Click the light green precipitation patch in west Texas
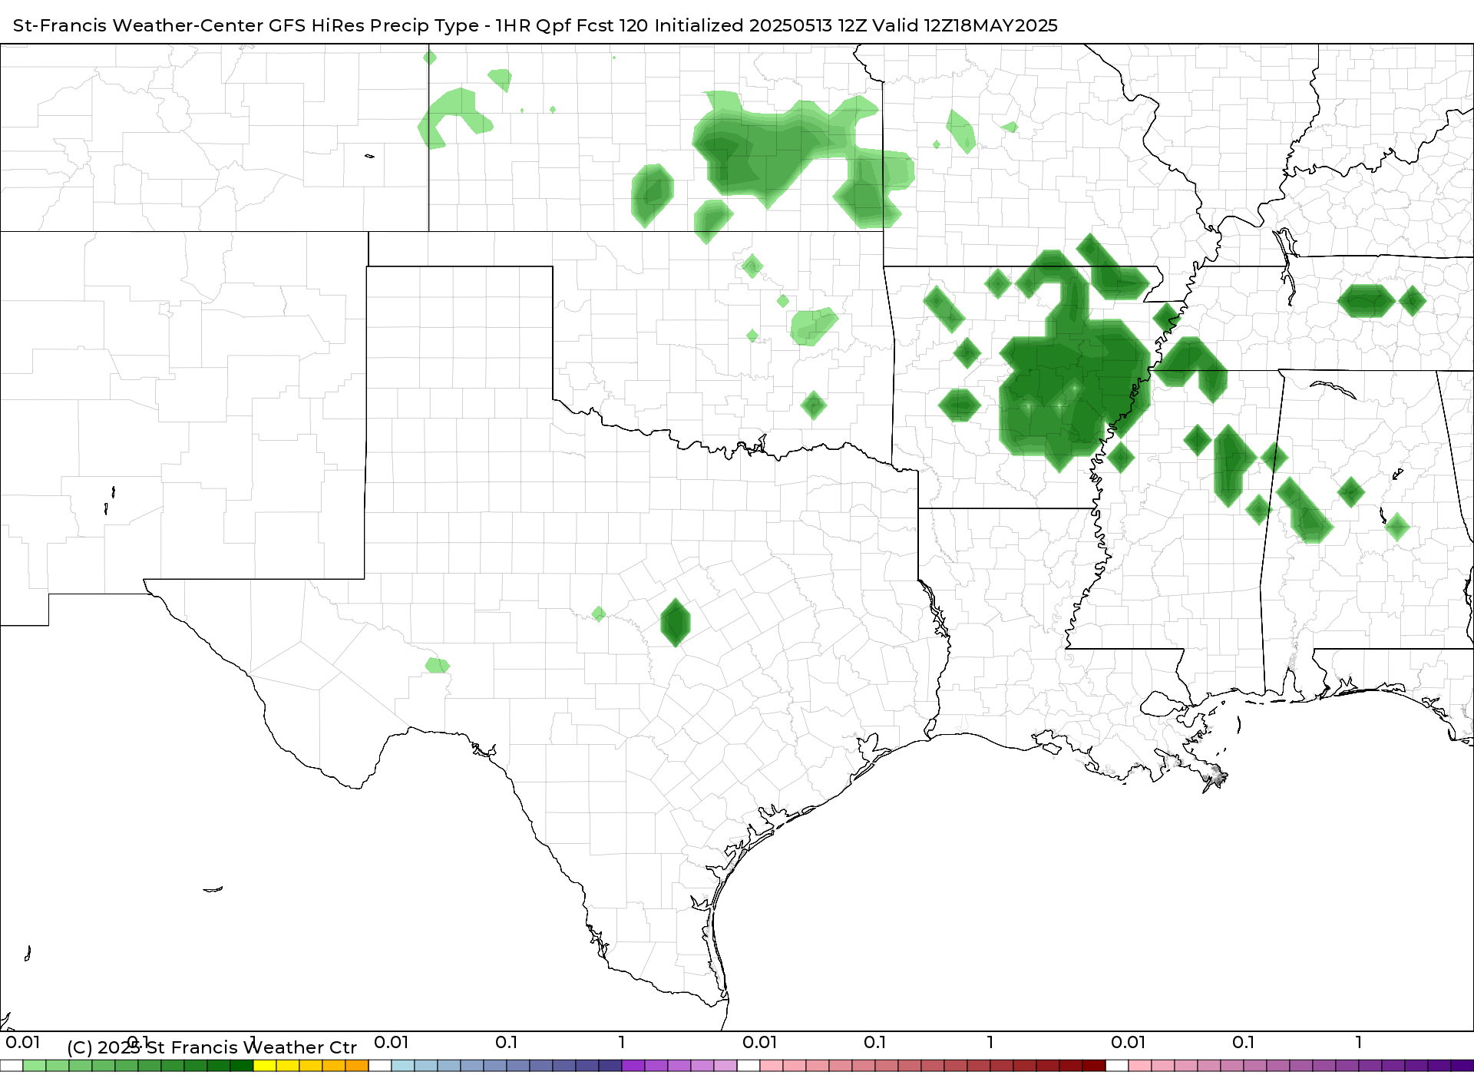 [x=438, y=665]
